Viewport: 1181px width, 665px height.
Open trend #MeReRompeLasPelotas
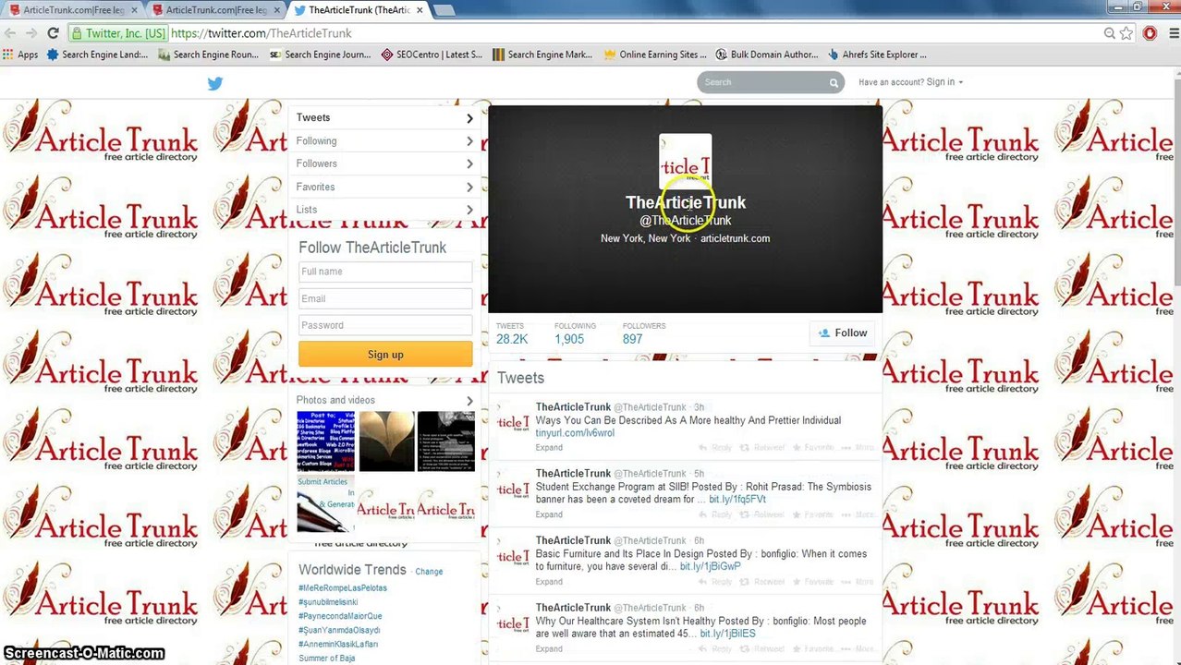pyautogui.click(x=343, y=588)
